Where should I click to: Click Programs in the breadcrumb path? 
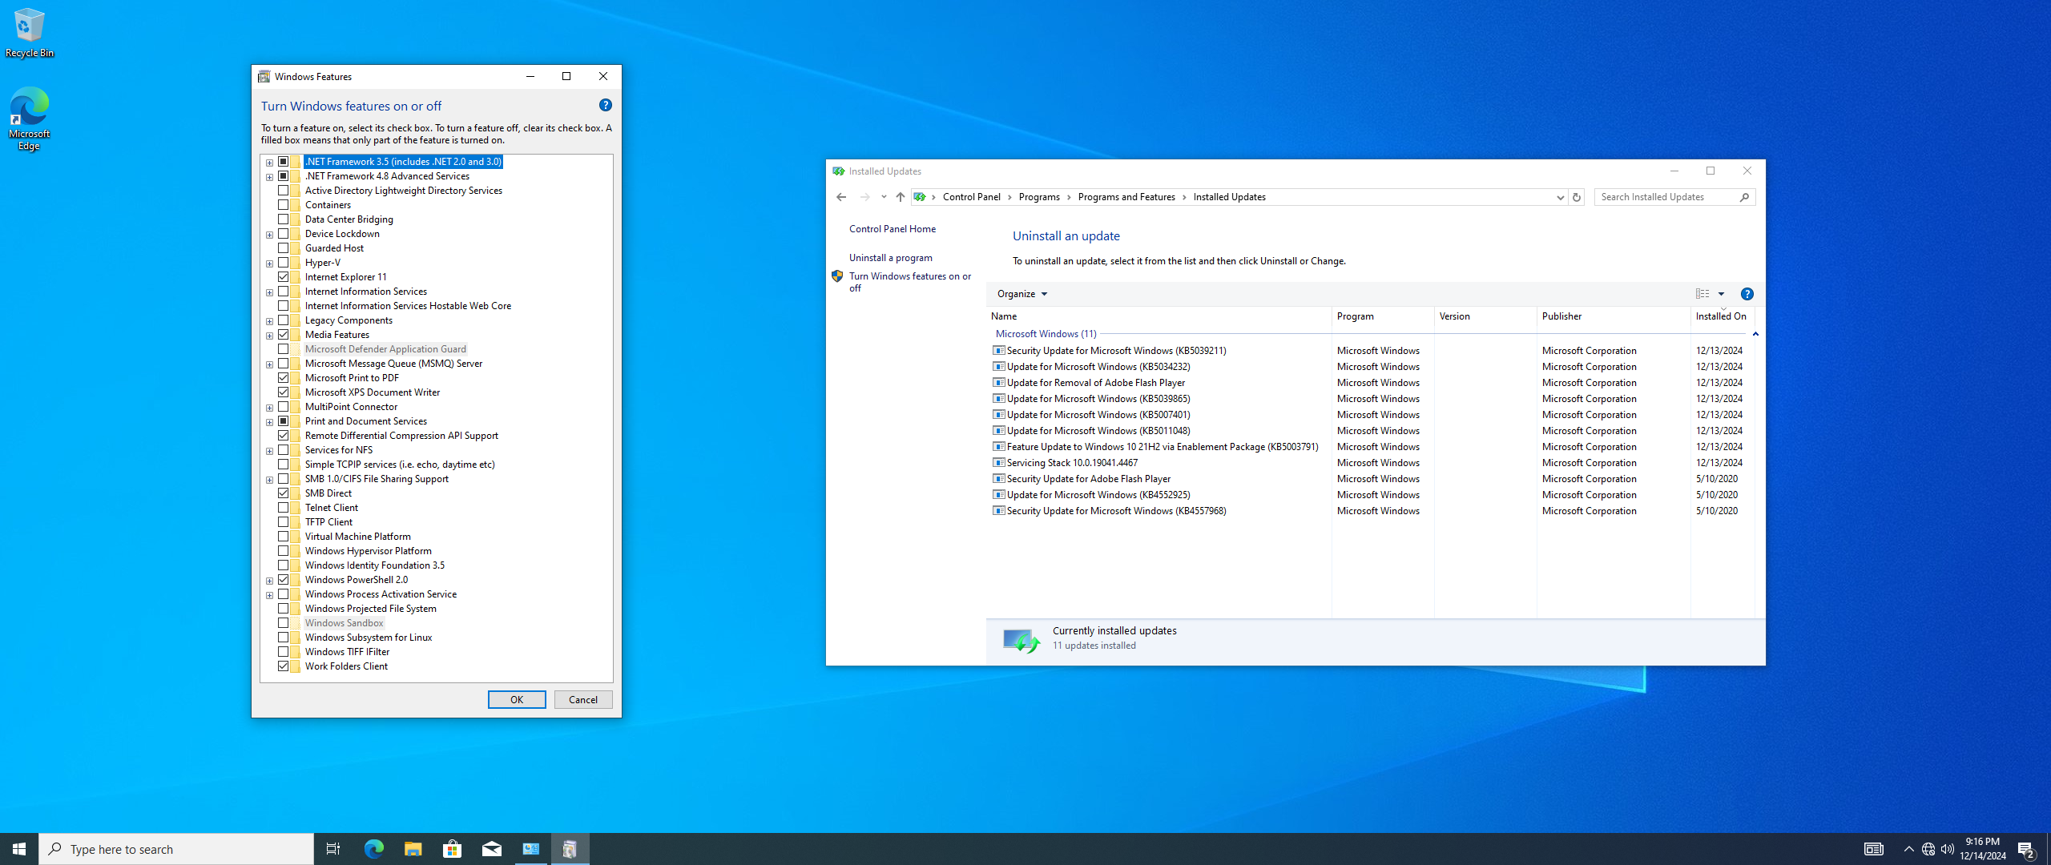(1039, 197)
